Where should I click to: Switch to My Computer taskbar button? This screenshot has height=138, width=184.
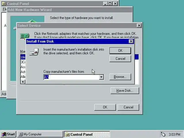click(40, 134)
